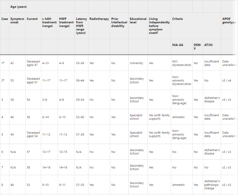Click the "University" education cell
Screen dimensions: 238x195
coord(136,63)
